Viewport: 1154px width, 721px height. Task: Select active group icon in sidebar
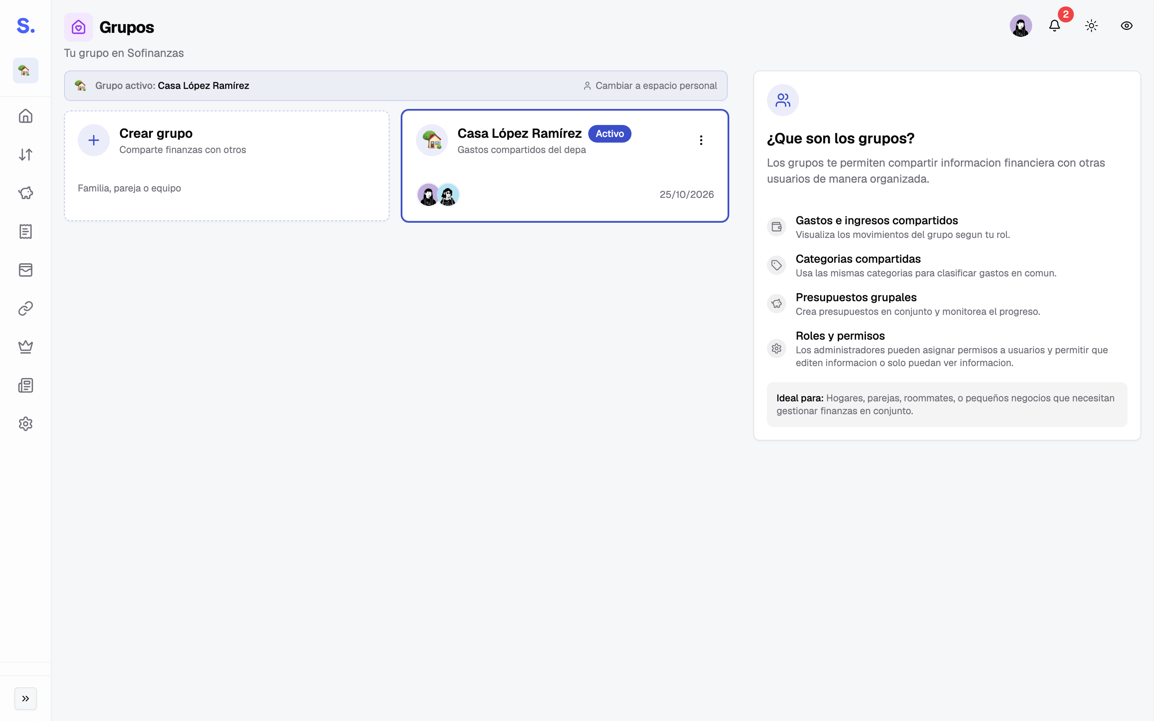click(25, 70)
